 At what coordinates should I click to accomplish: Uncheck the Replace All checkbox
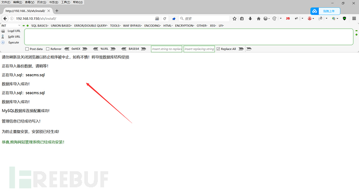[x=218, y=49]
